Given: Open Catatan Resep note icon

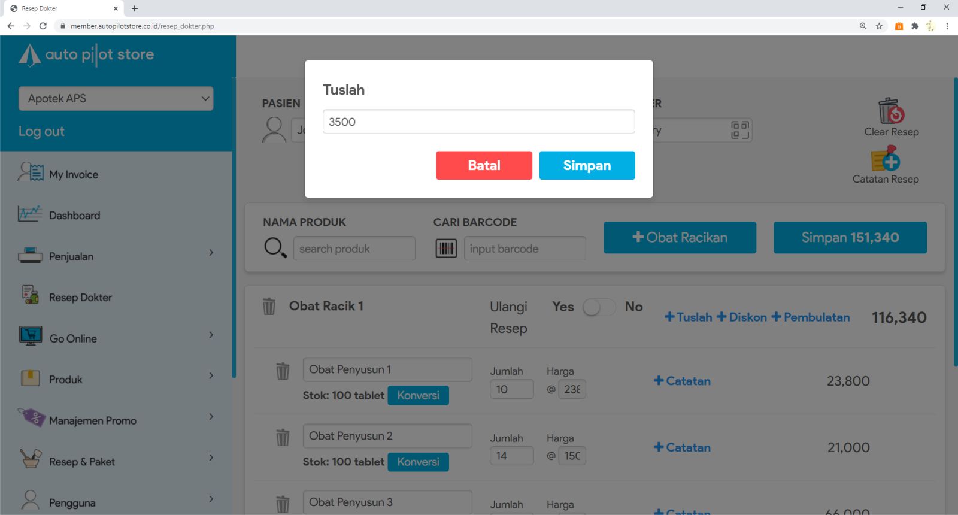Looking at the screenshot, I should (x=886, y=159).
